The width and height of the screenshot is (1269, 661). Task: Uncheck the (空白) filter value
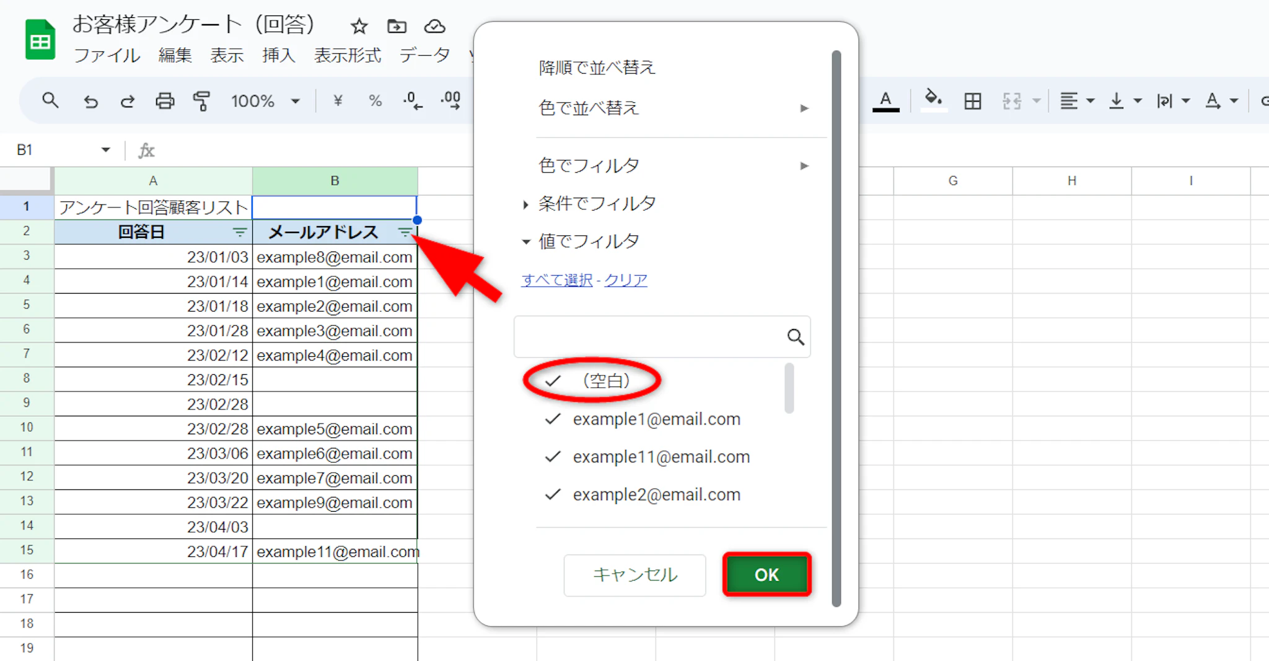553,381
